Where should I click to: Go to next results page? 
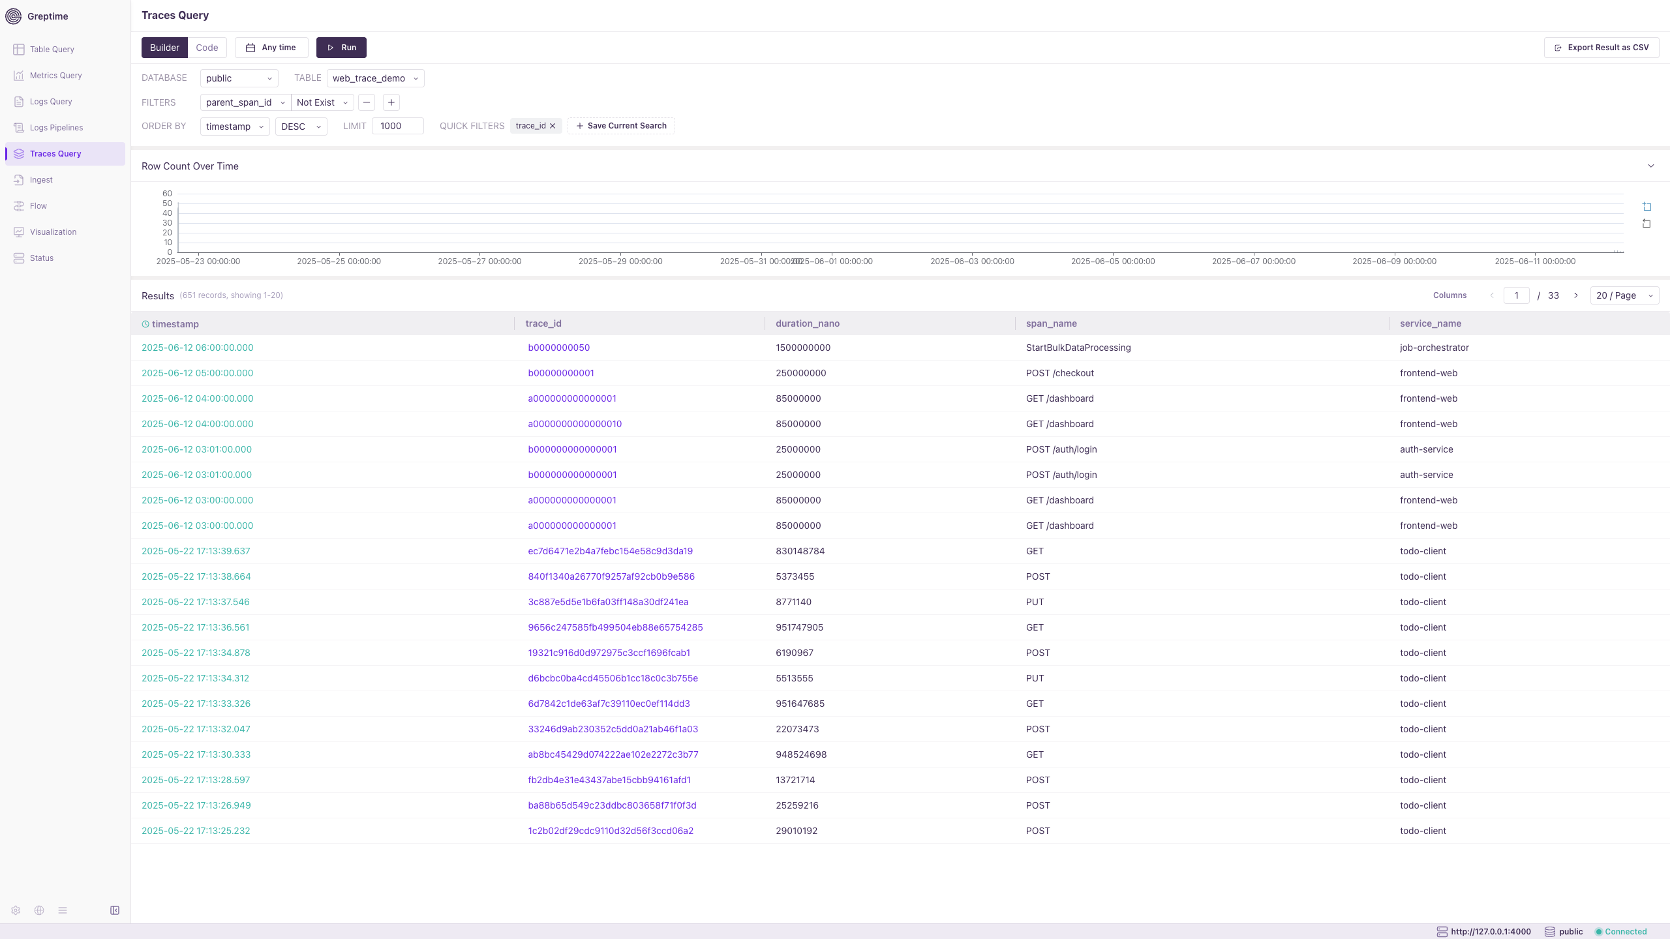[x=1576, y=295]
